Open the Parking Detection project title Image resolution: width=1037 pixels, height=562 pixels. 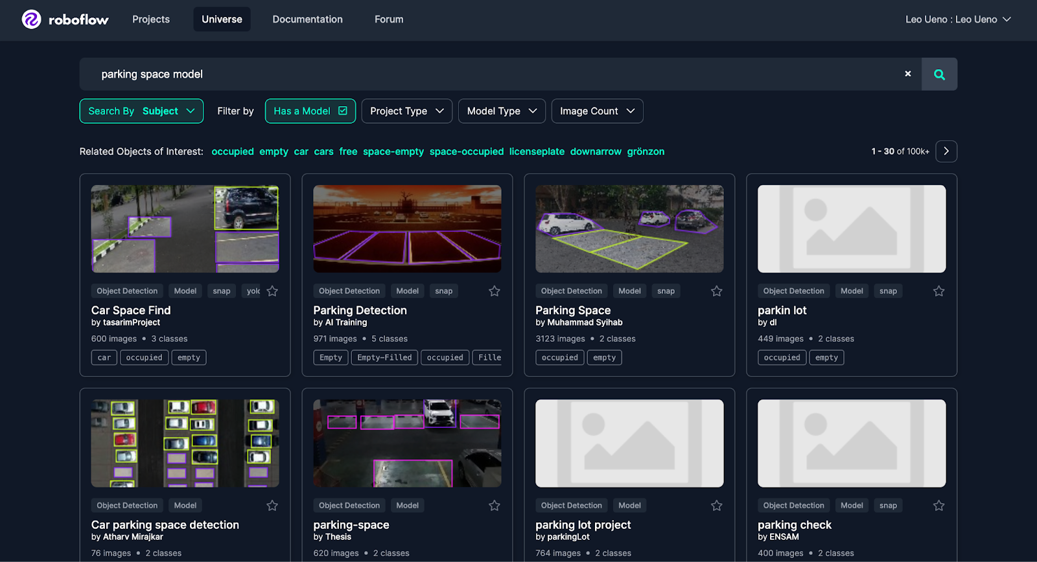360,310
